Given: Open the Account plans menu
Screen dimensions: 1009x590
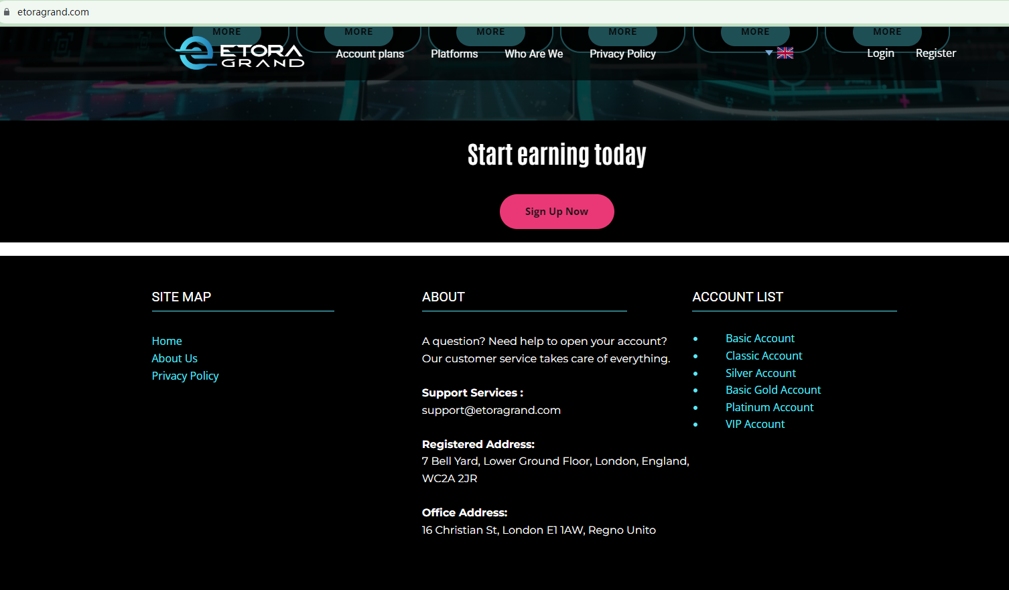Looking at the screenshot, I should pos(369,54).
